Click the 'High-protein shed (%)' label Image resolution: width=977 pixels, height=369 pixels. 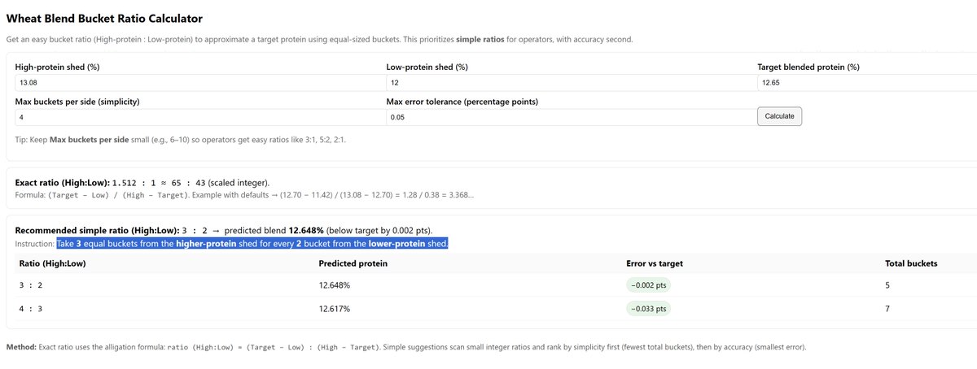click(58, 67)
